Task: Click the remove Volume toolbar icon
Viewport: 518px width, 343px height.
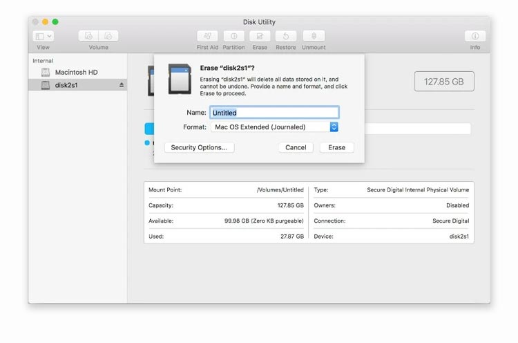Action: (108, 36)
